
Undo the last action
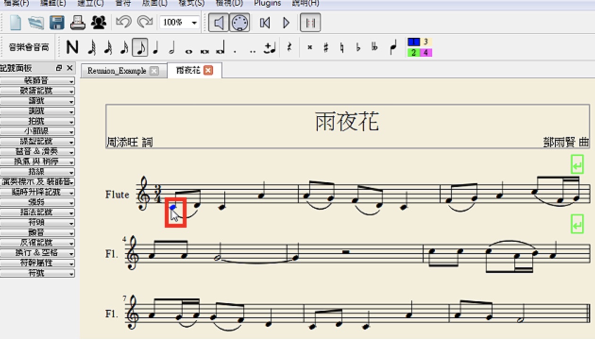pyautogui.click(x=123, y=22)
